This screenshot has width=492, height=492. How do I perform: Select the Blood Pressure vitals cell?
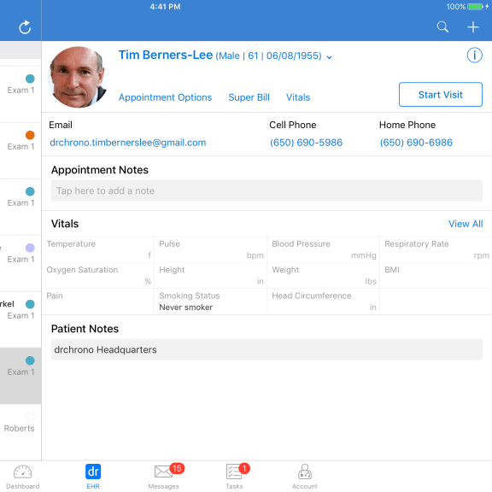click(x=323, y=249)
